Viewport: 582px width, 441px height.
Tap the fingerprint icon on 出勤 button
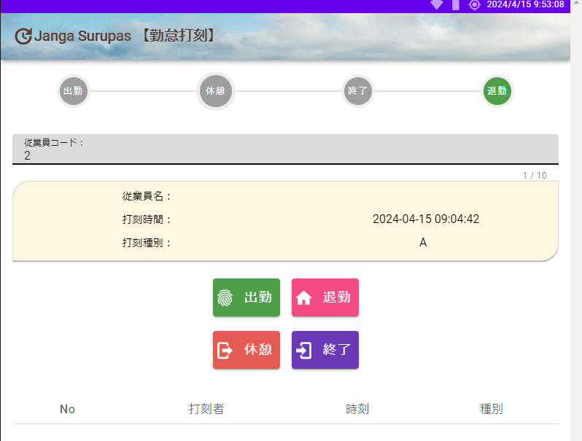click(x=225, y=297)
